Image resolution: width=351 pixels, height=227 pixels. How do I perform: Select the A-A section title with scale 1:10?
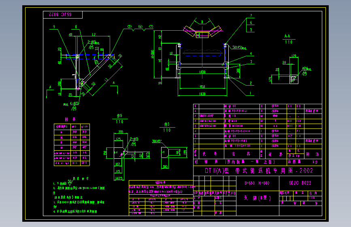[x=288, y=39]
